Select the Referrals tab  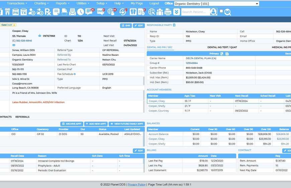(22, 117)
